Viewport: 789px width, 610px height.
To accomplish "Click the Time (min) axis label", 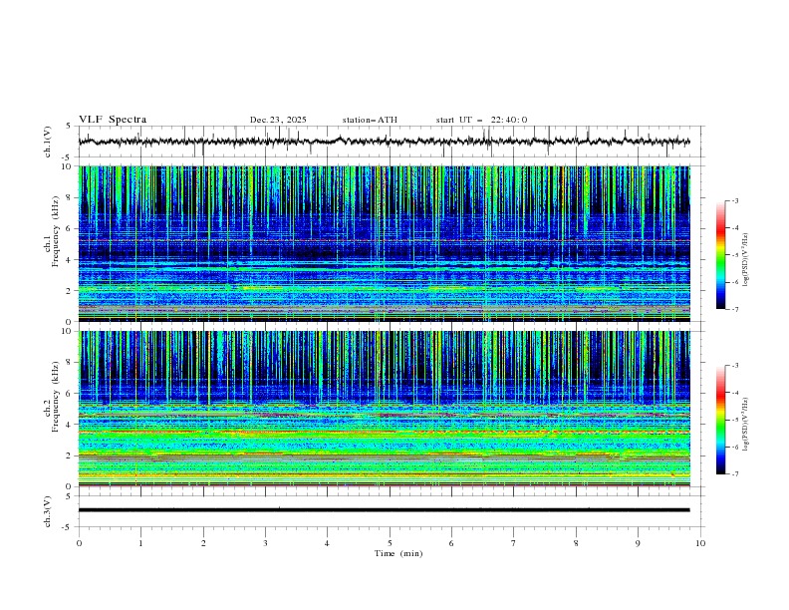I will (398, 552).
